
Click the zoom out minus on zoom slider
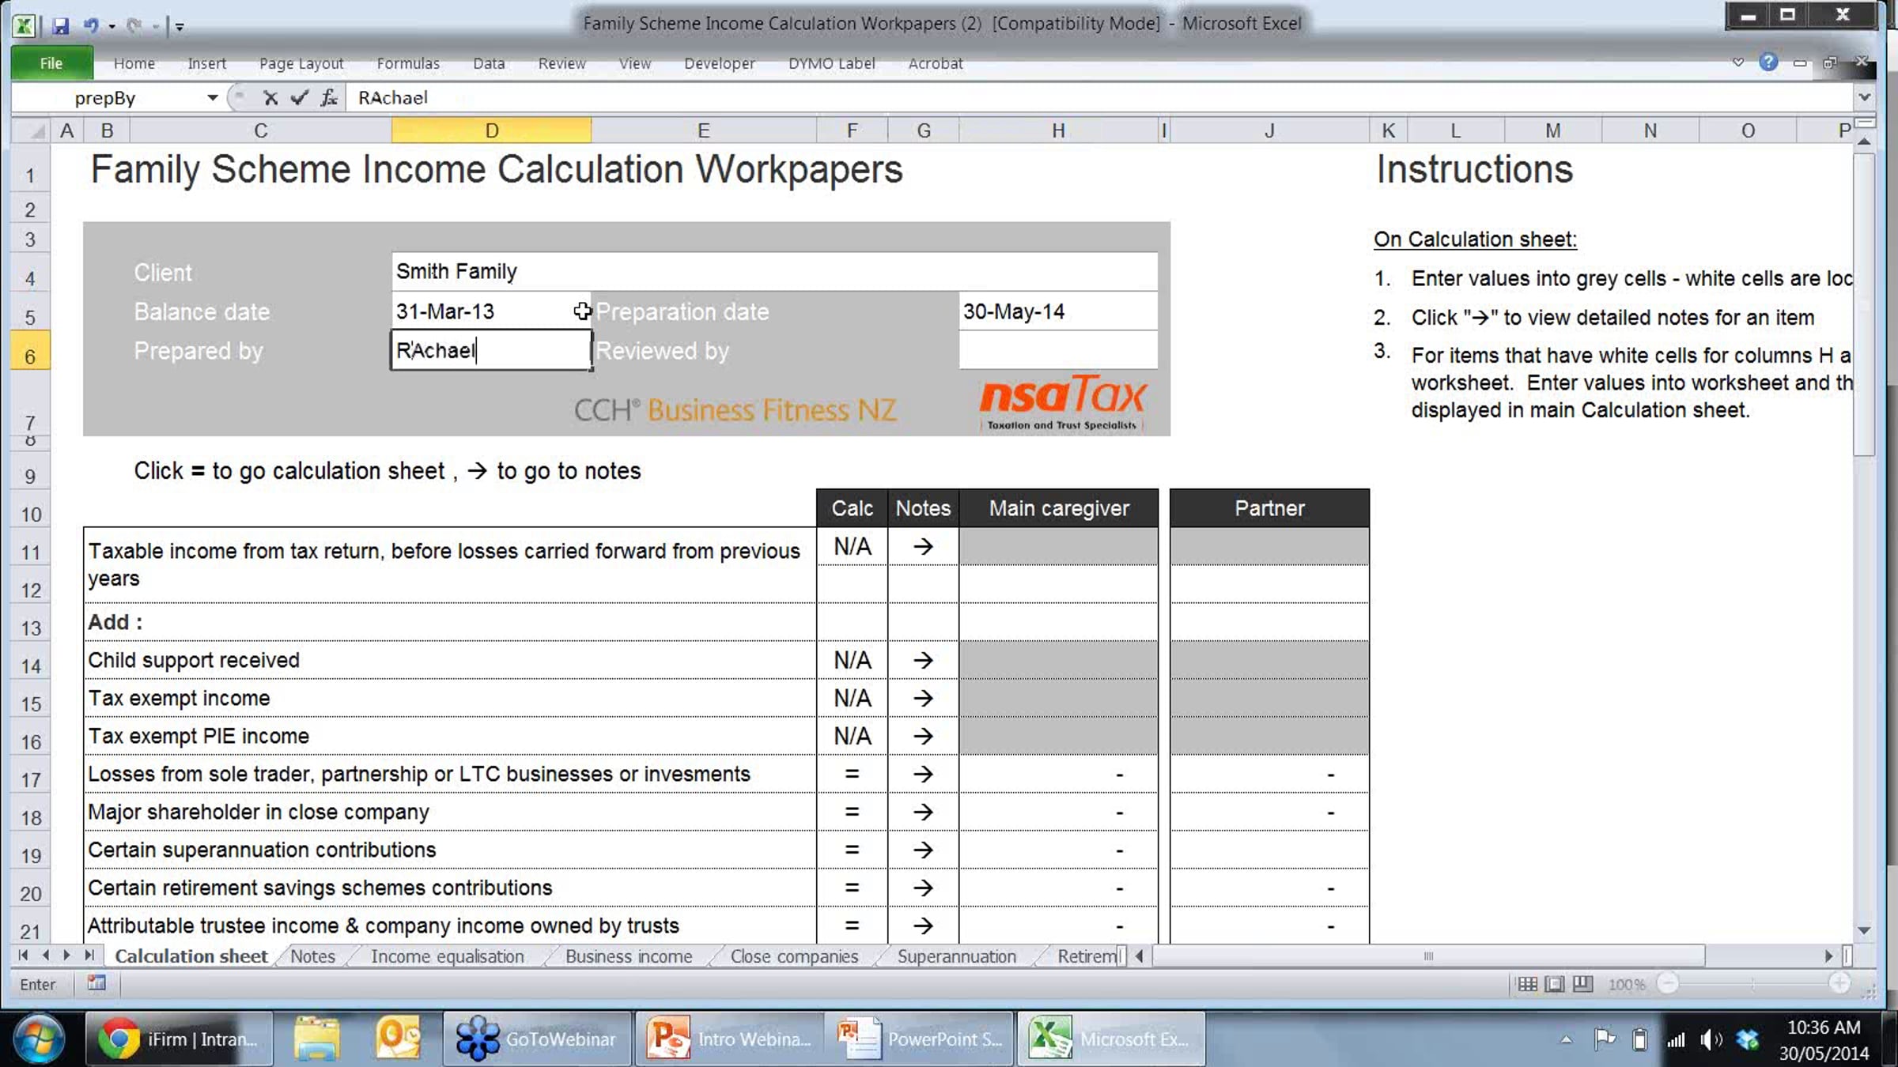point(1667,984)
